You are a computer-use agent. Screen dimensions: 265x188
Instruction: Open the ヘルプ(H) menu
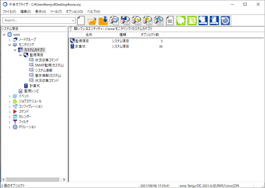tap(94, 12)
